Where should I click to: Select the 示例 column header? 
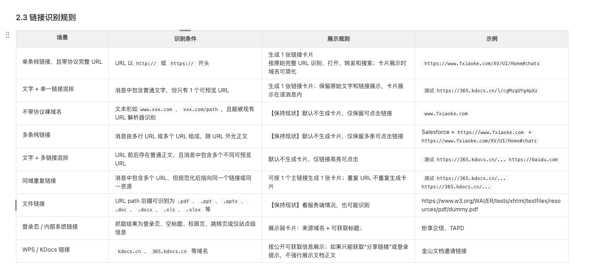[x=492, y=39]
